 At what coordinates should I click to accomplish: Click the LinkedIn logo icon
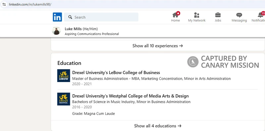coord(57,17)
